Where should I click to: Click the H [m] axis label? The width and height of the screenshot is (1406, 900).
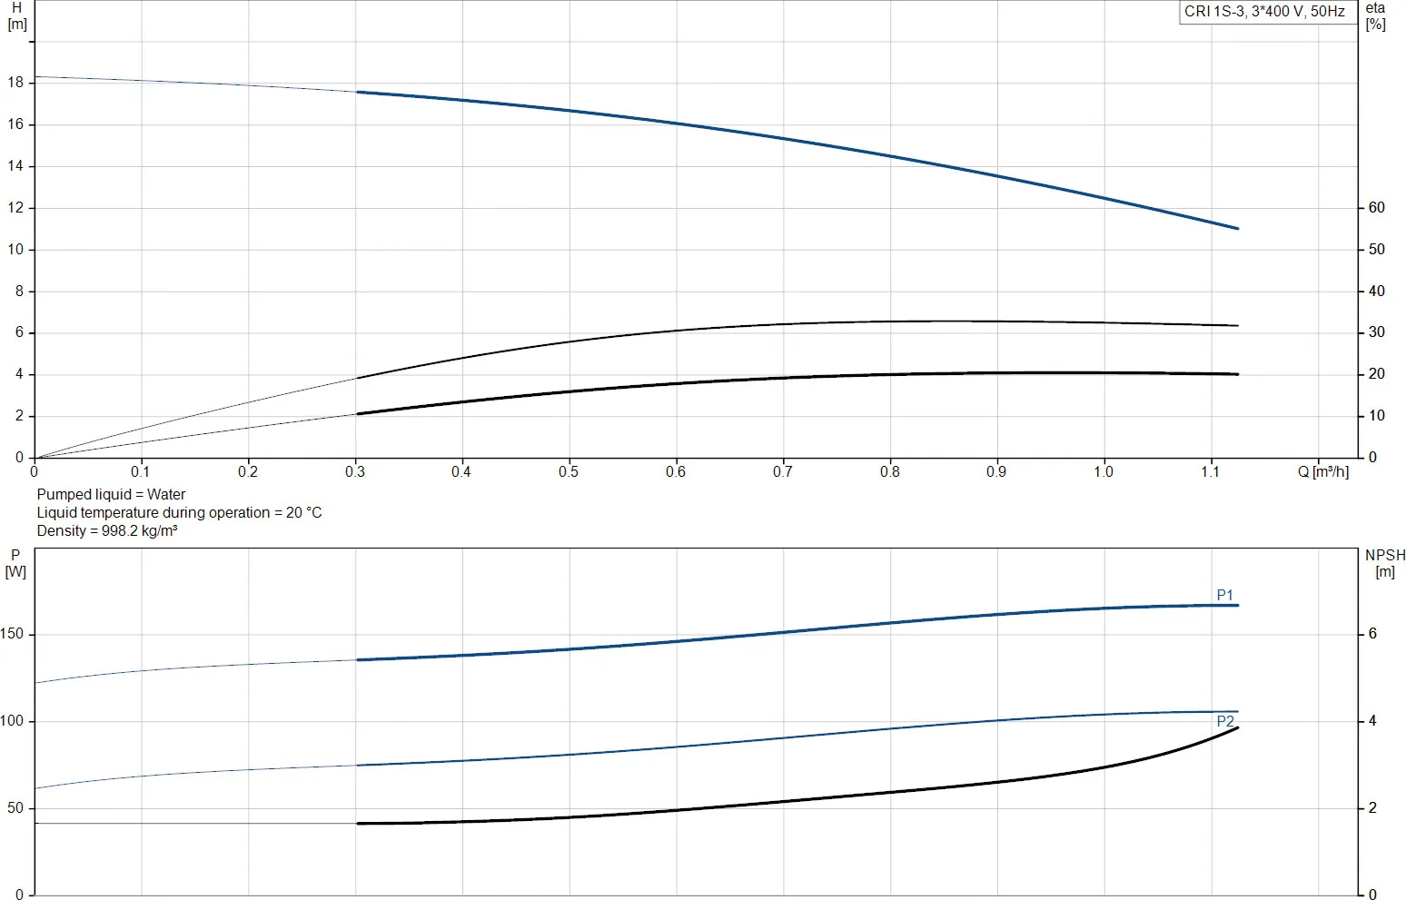coord(16,15)
